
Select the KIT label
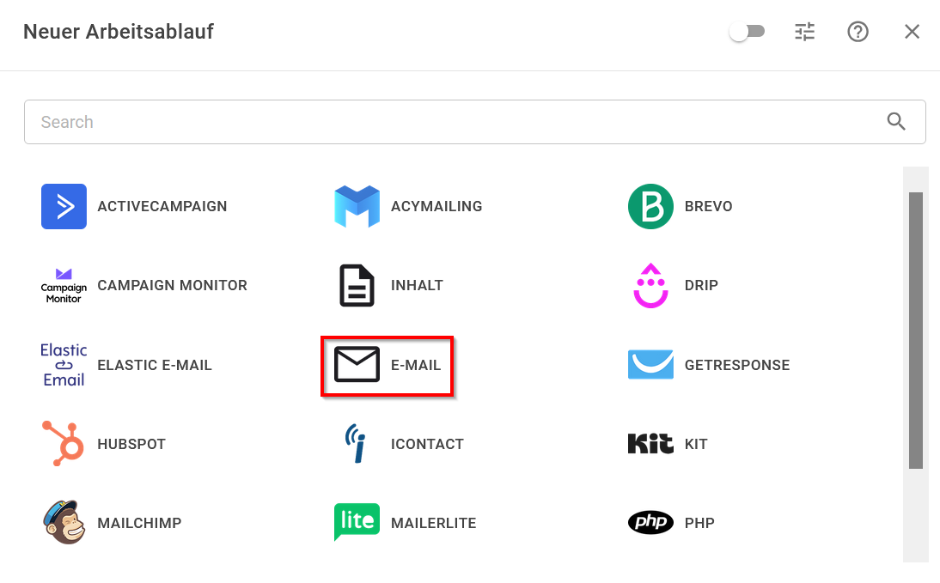pyautogui.click(x=696, y=444)
